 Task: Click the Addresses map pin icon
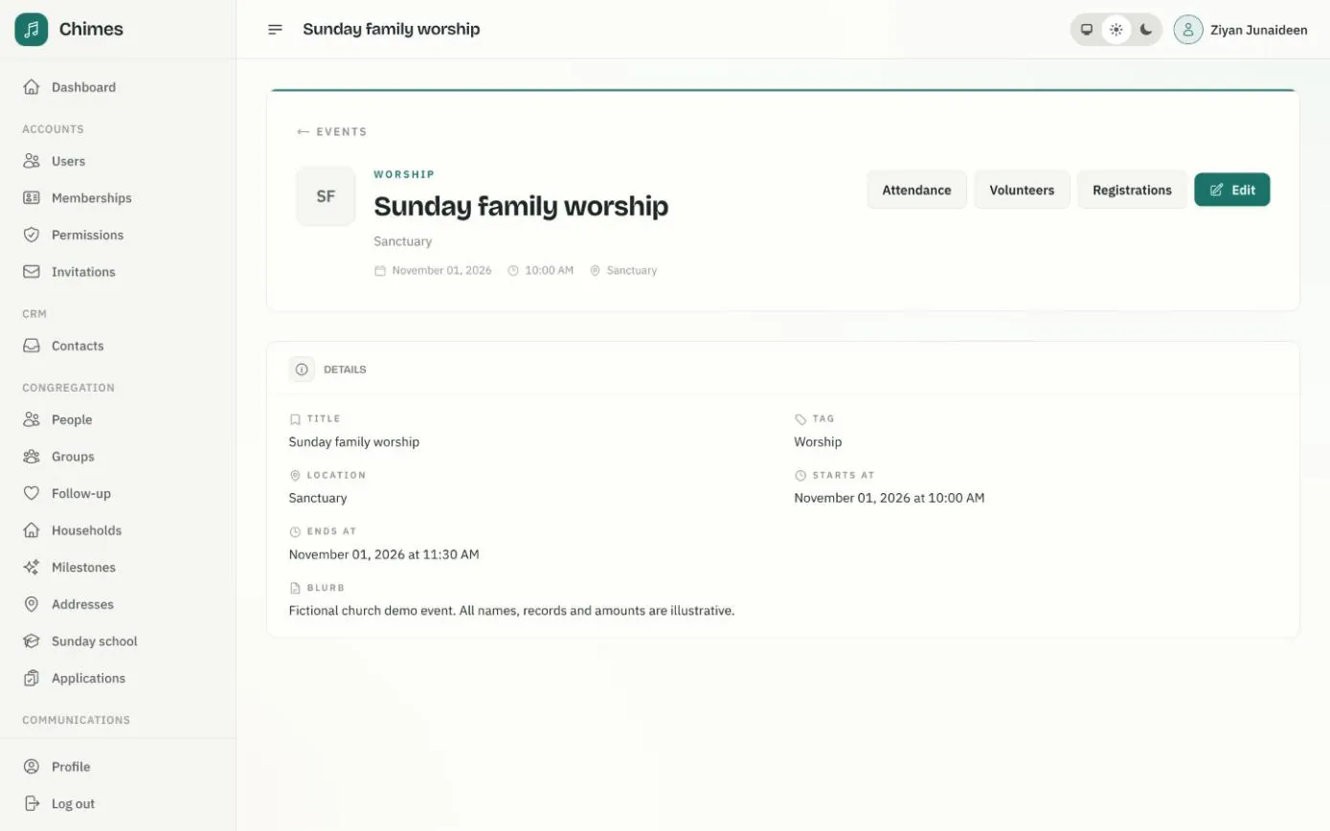[32, 604]
